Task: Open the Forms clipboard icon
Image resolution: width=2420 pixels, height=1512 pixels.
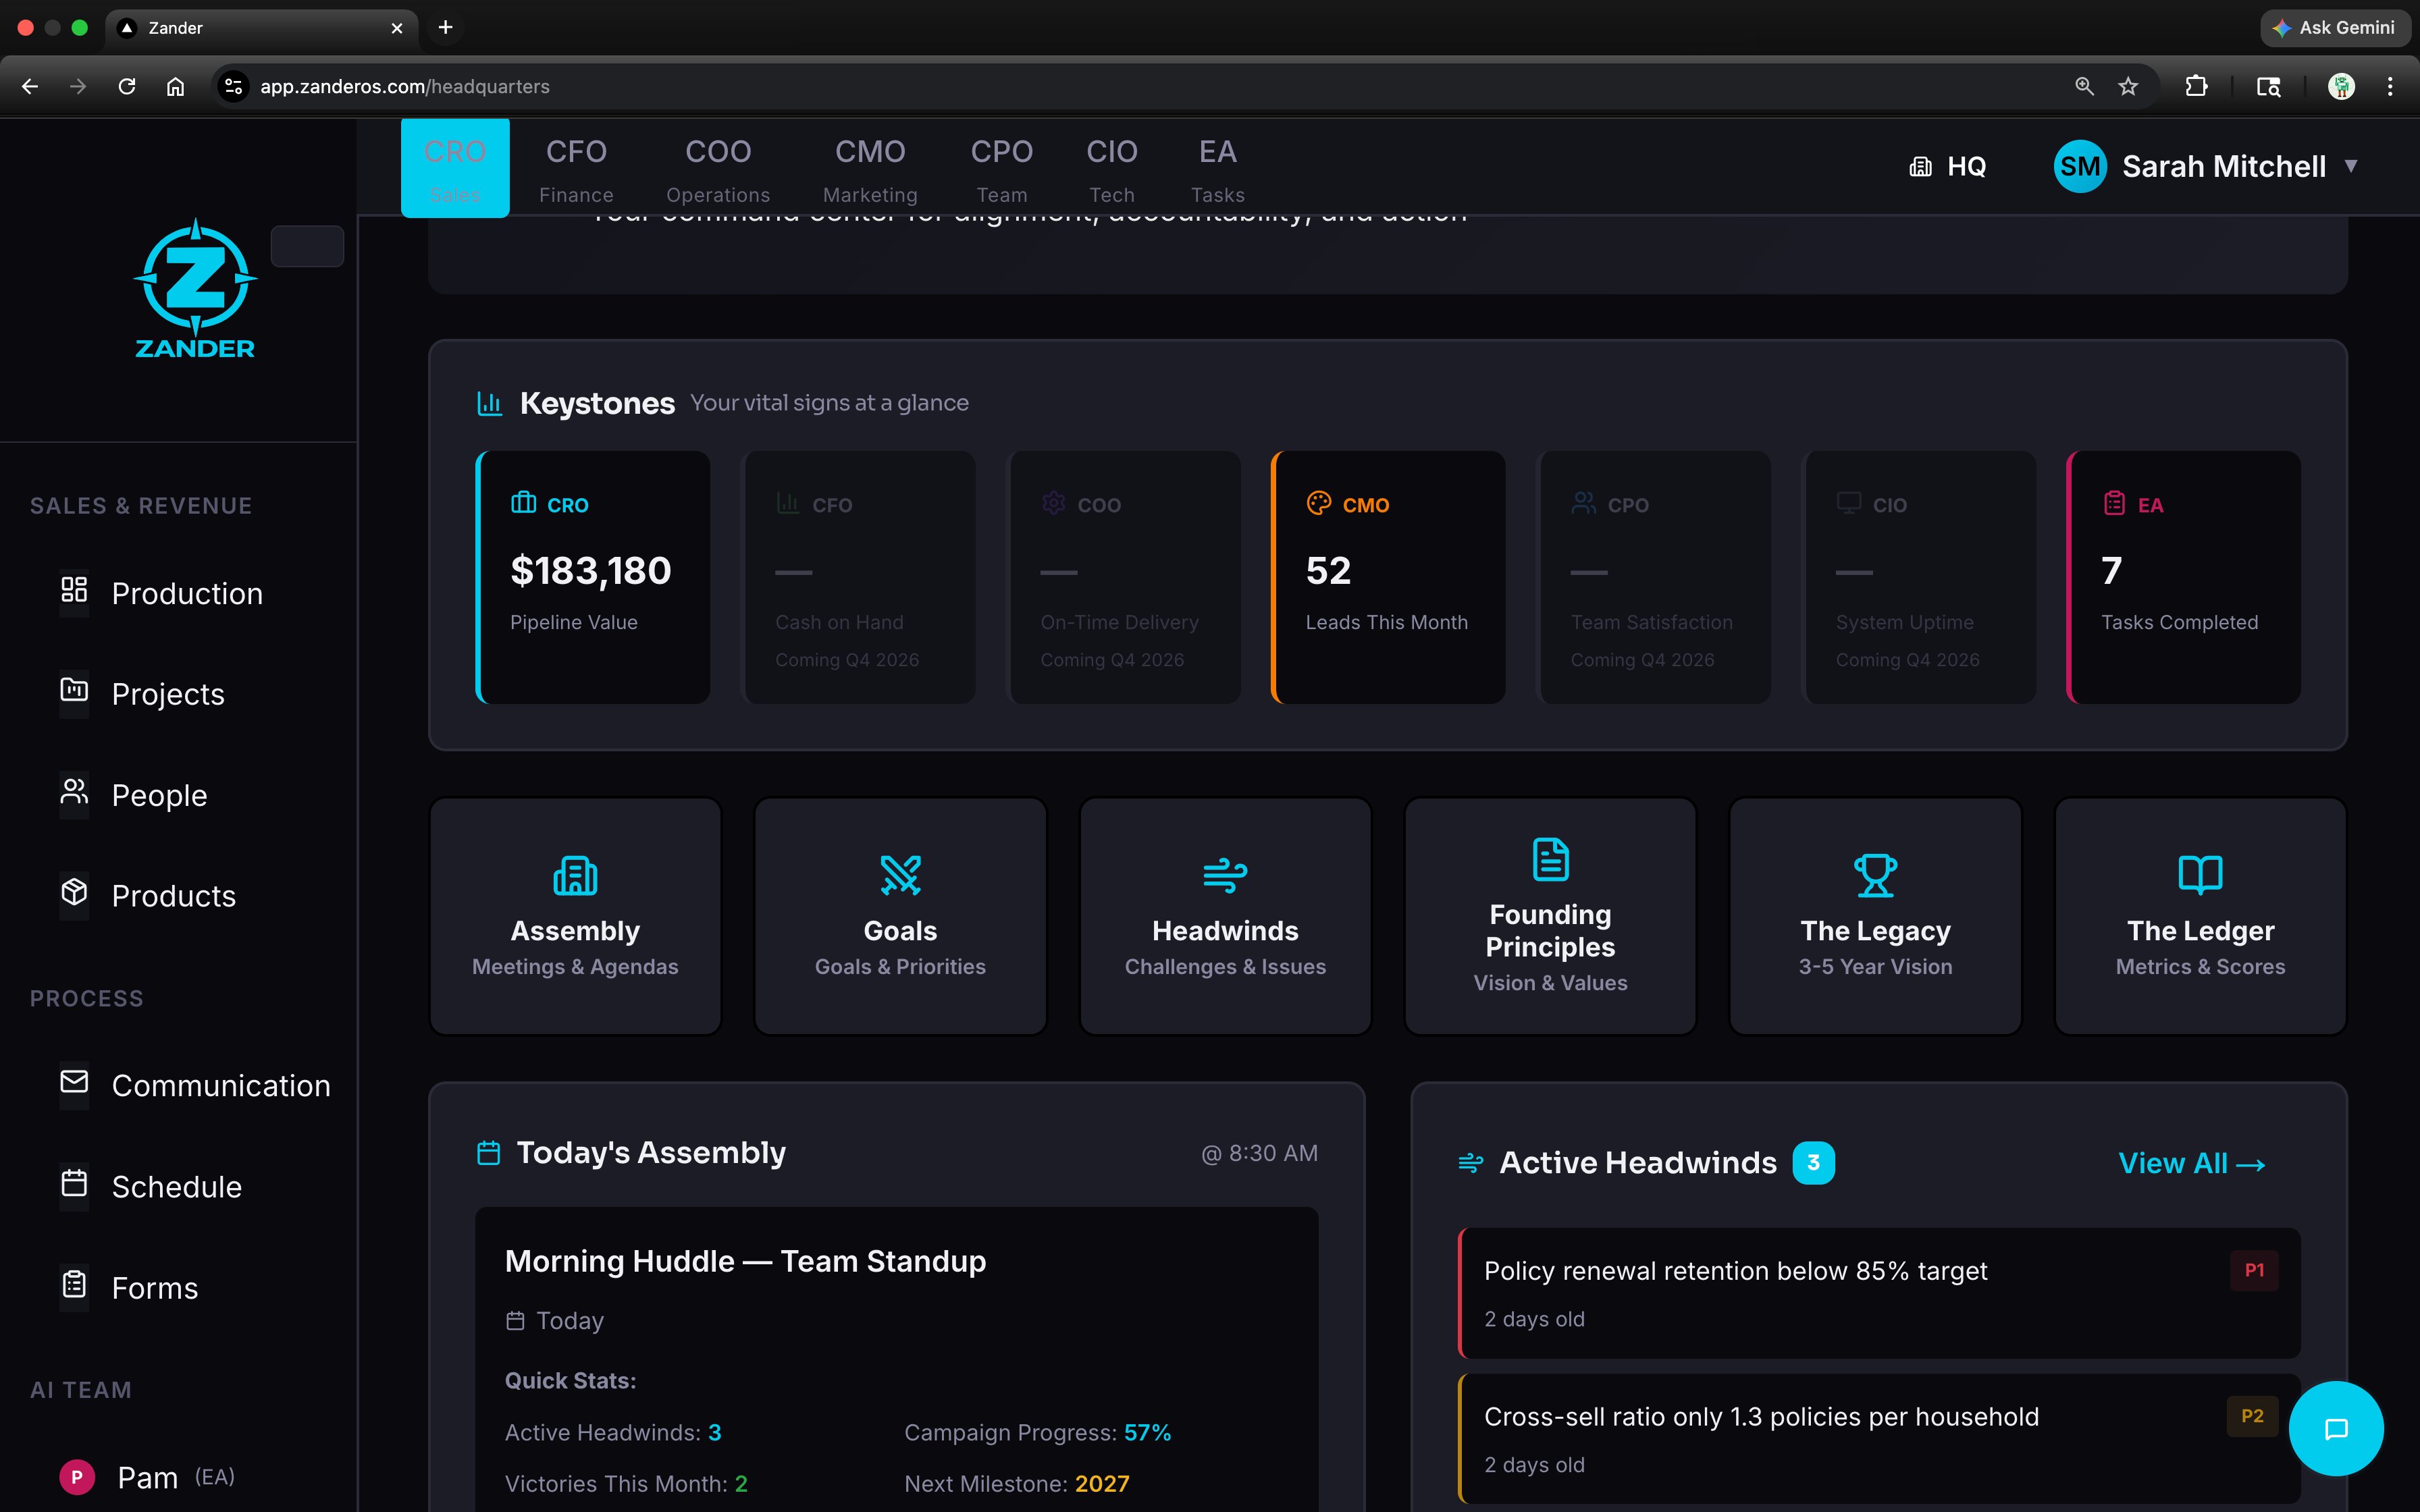Action: [x=74, y=1283]
